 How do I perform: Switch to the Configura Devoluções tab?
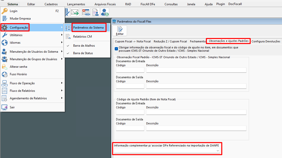point(266,41)
